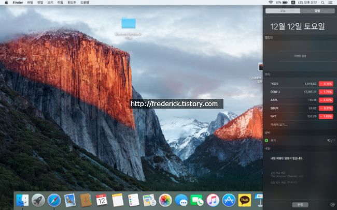337x210 pixels.
Task: Launch Launchpad rocket icon in Dock
Action: pos(38,200)
